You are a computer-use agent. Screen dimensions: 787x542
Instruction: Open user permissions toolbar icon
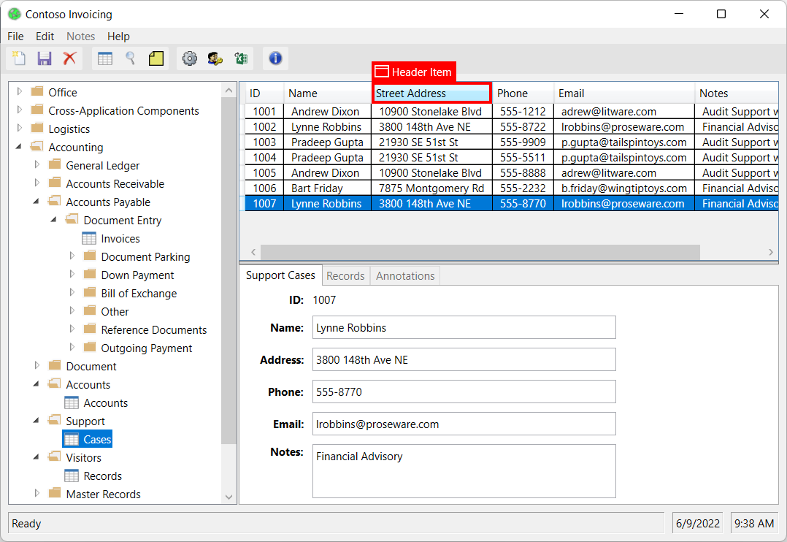point(215,58)
